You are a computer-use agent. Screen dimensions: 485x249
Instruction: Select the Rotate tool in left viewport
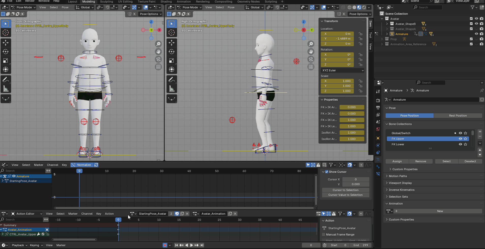(x=6, y=52)
